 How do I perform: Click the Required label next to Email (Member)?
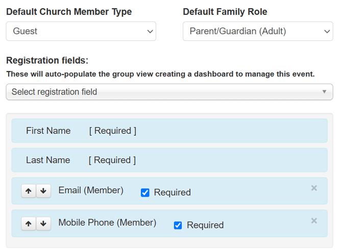[173, 192]
